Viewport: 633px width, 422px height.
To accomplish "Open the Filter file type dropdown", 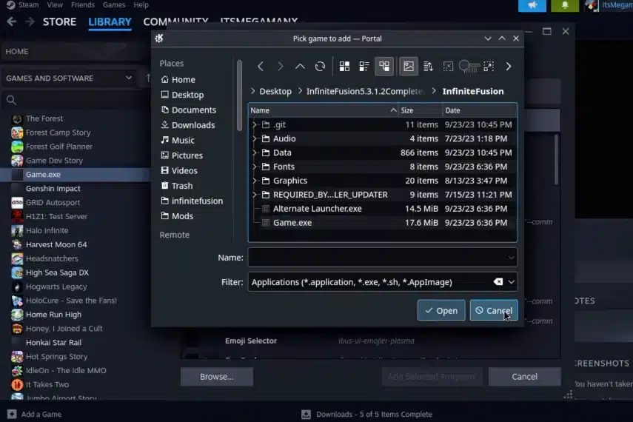I will (x=512, y=282).
